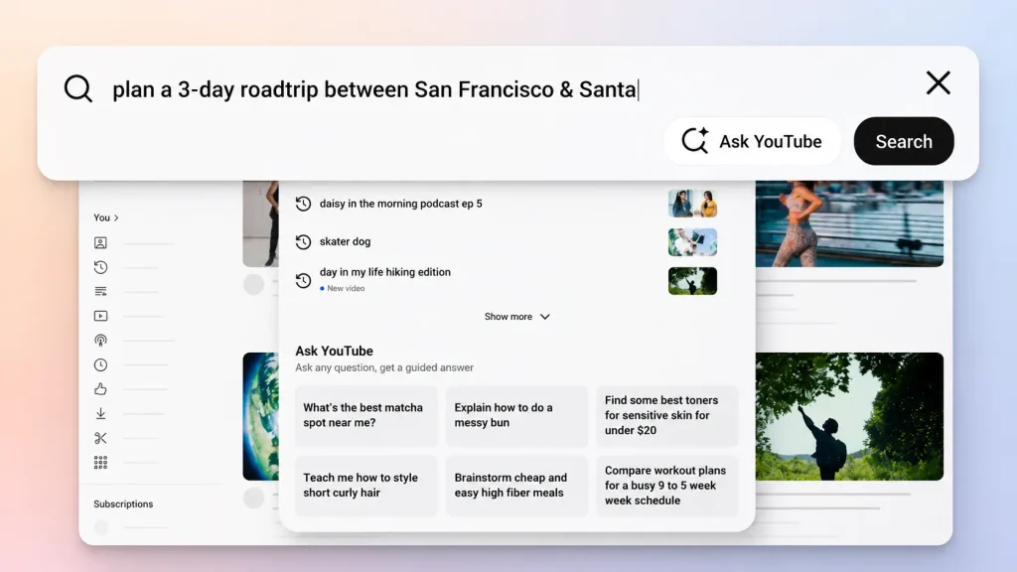Open Your channel icon in sidebar

click(x=100, y=242)
